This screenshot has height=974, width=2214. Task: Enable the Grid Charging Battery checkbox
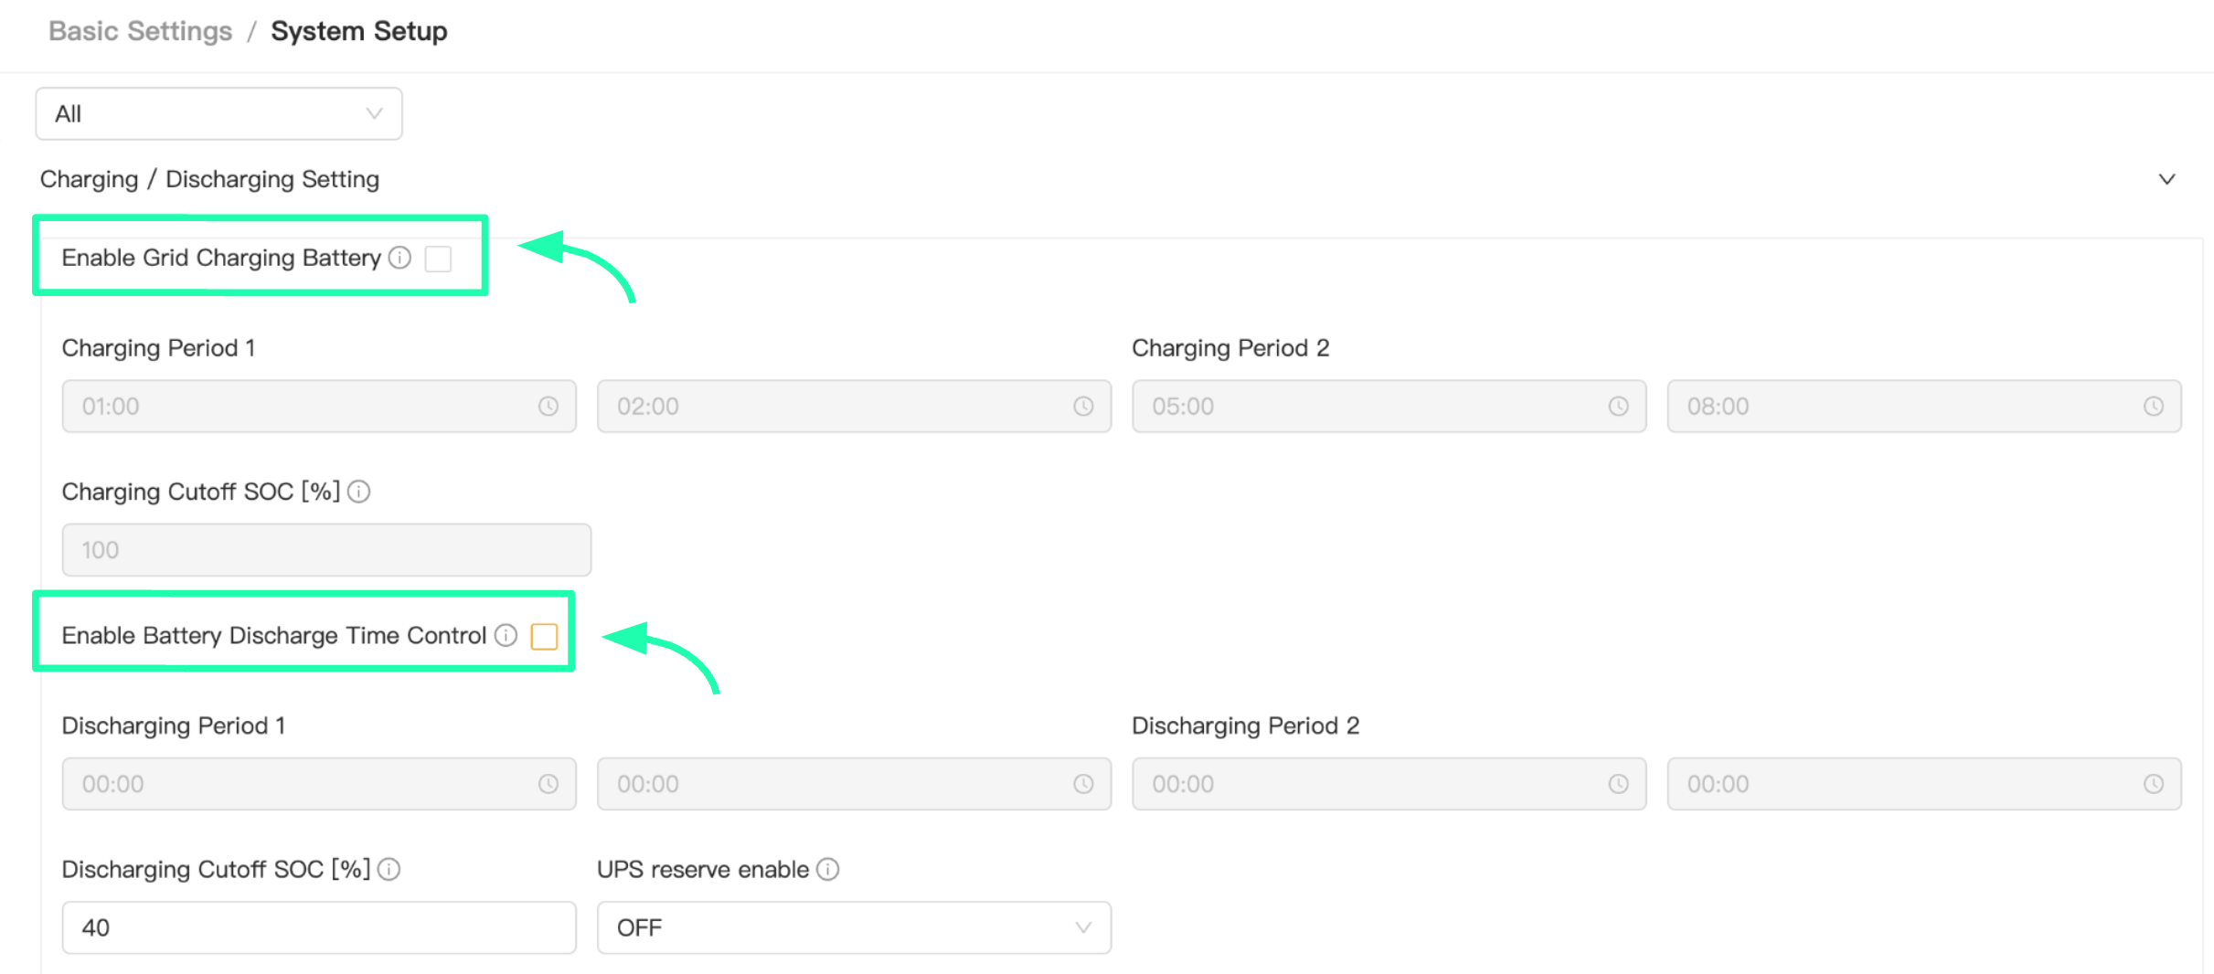click(439, 259)
